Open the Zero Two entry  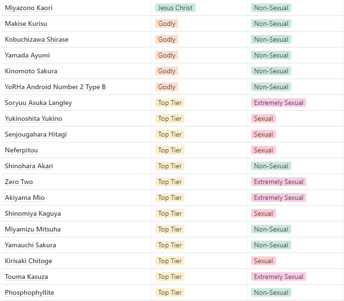coord(19,182)
